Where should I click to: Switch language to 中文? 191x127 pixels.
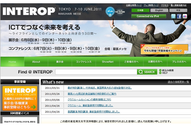click(x=178, y=10)
